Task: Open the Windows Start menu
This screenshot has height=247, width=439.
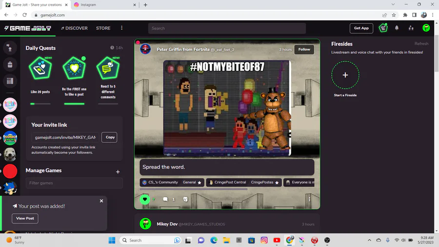Action: click(112, 240)
